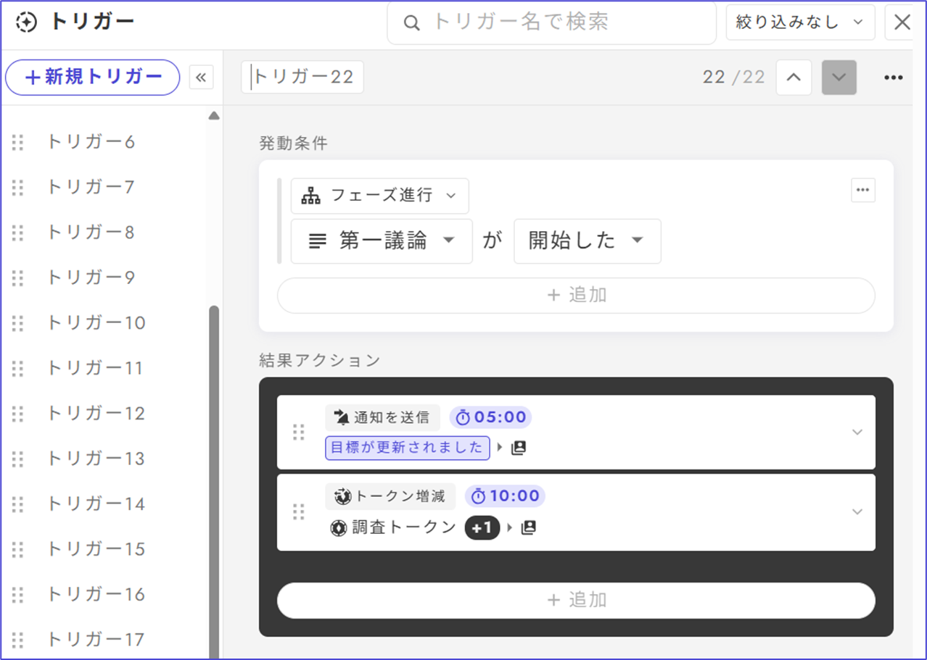Select トリガー15 in the trigger list
This screenshot has width=927, height=660.
point(96,549)
